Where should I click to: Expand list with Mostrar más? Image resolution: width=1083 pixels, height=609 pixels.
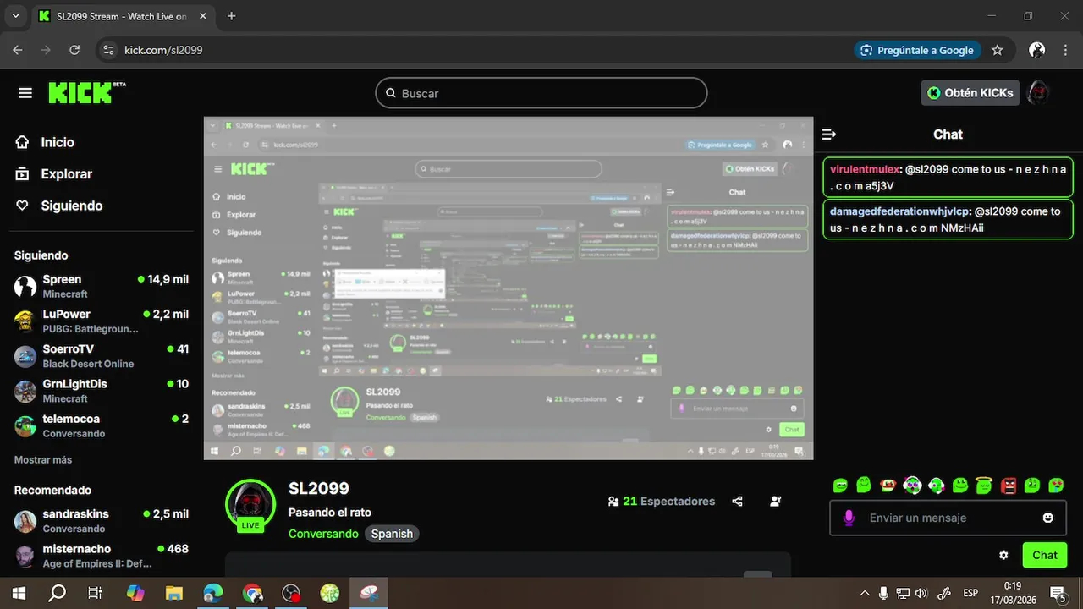pos(43,460)
